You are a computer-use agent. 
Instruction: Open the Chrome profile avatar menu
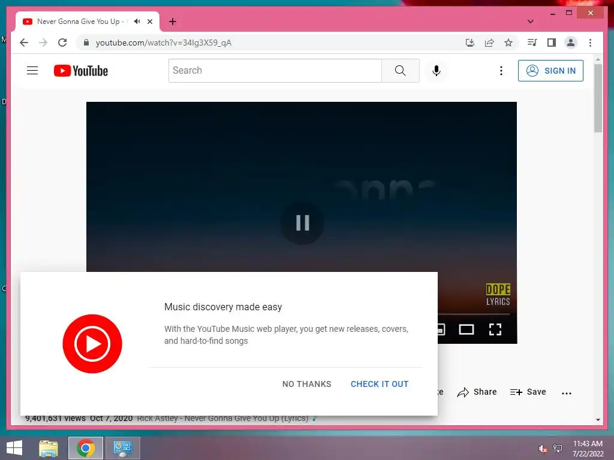pos(571,43)
